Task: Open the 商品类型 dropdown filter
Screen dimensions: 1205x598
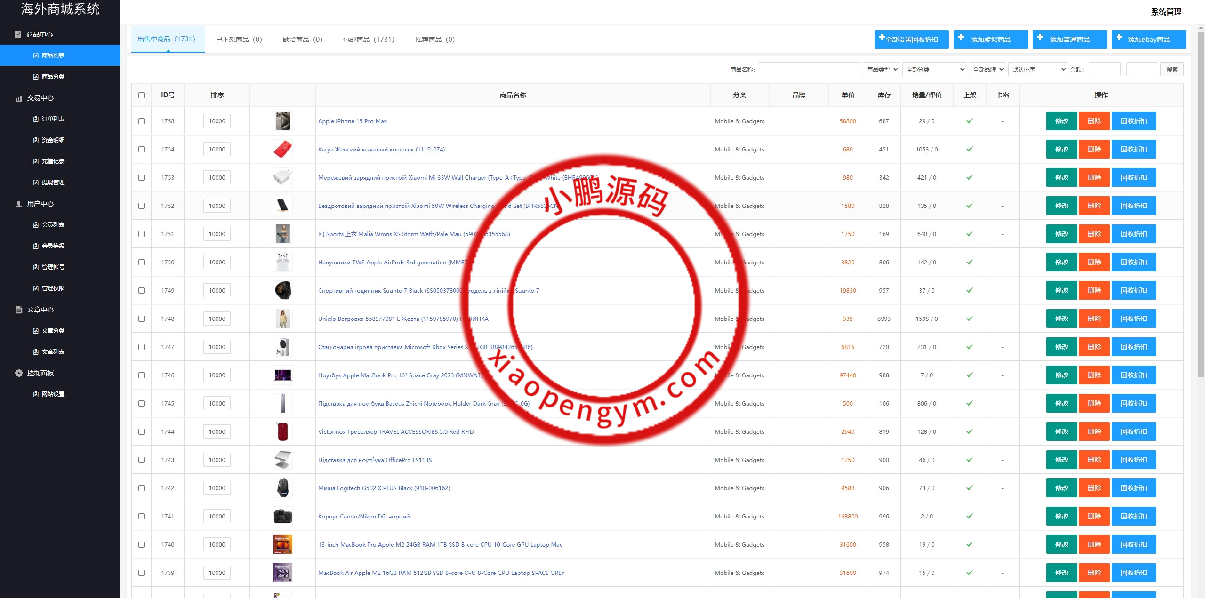Action: click(882, 70)
